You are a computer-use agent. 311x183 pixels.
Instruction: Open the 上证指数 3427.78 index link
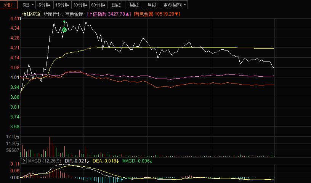point(109,14)
